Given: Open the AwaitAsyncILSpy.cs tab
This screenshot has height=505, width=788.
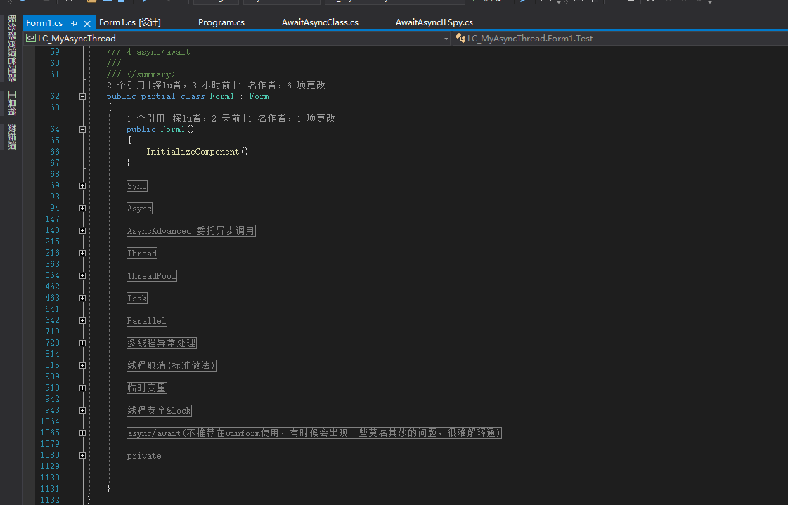Looking at the screenshot, I should (x=434, y=22).
